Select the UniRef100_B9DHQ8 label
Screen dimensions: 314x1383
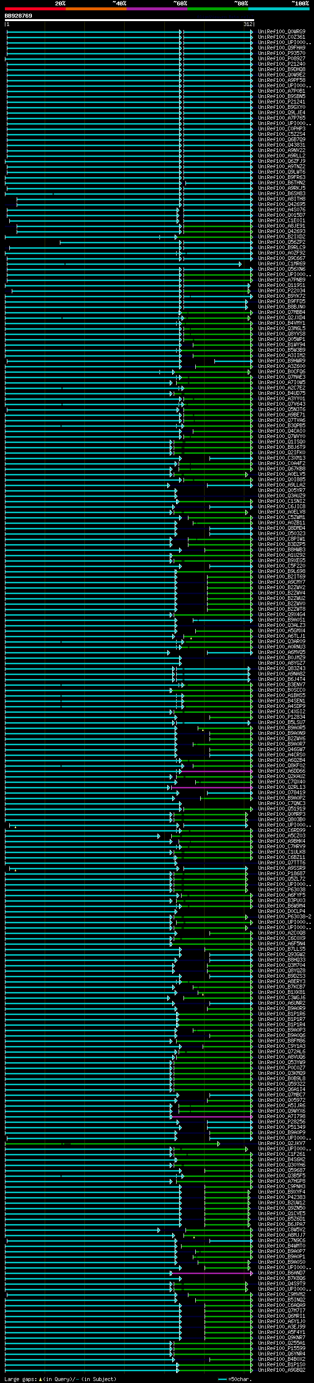coord(281,69)
